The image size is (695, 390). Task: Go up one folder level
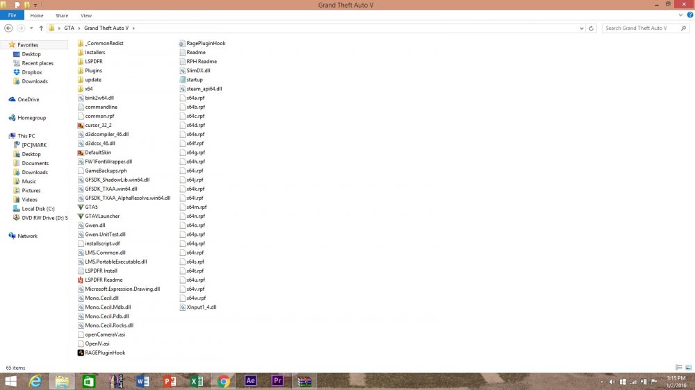point(41,28)
